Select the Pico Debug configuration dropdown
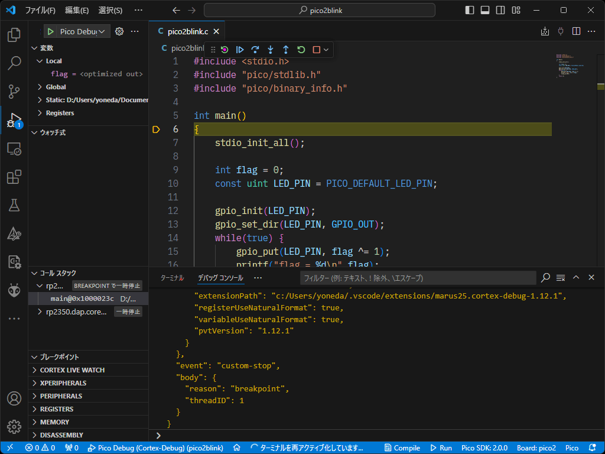Image resolution: width=605 pixels, height=454 pixels. coord(83,32)
